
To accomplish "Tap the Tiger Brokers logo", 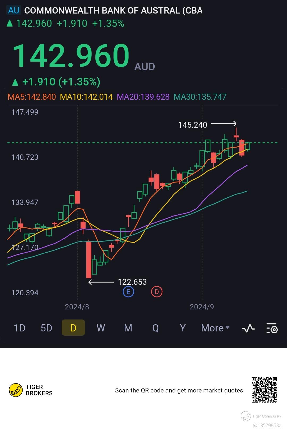I will point(31,390).
